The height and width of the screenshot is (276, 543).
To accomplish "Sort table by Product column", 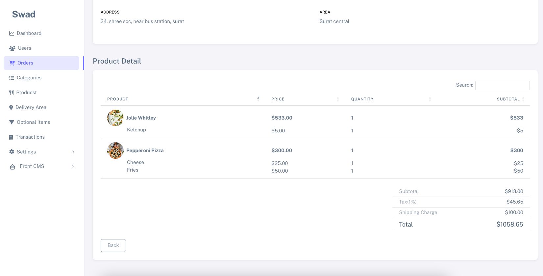I will (118, 99).
